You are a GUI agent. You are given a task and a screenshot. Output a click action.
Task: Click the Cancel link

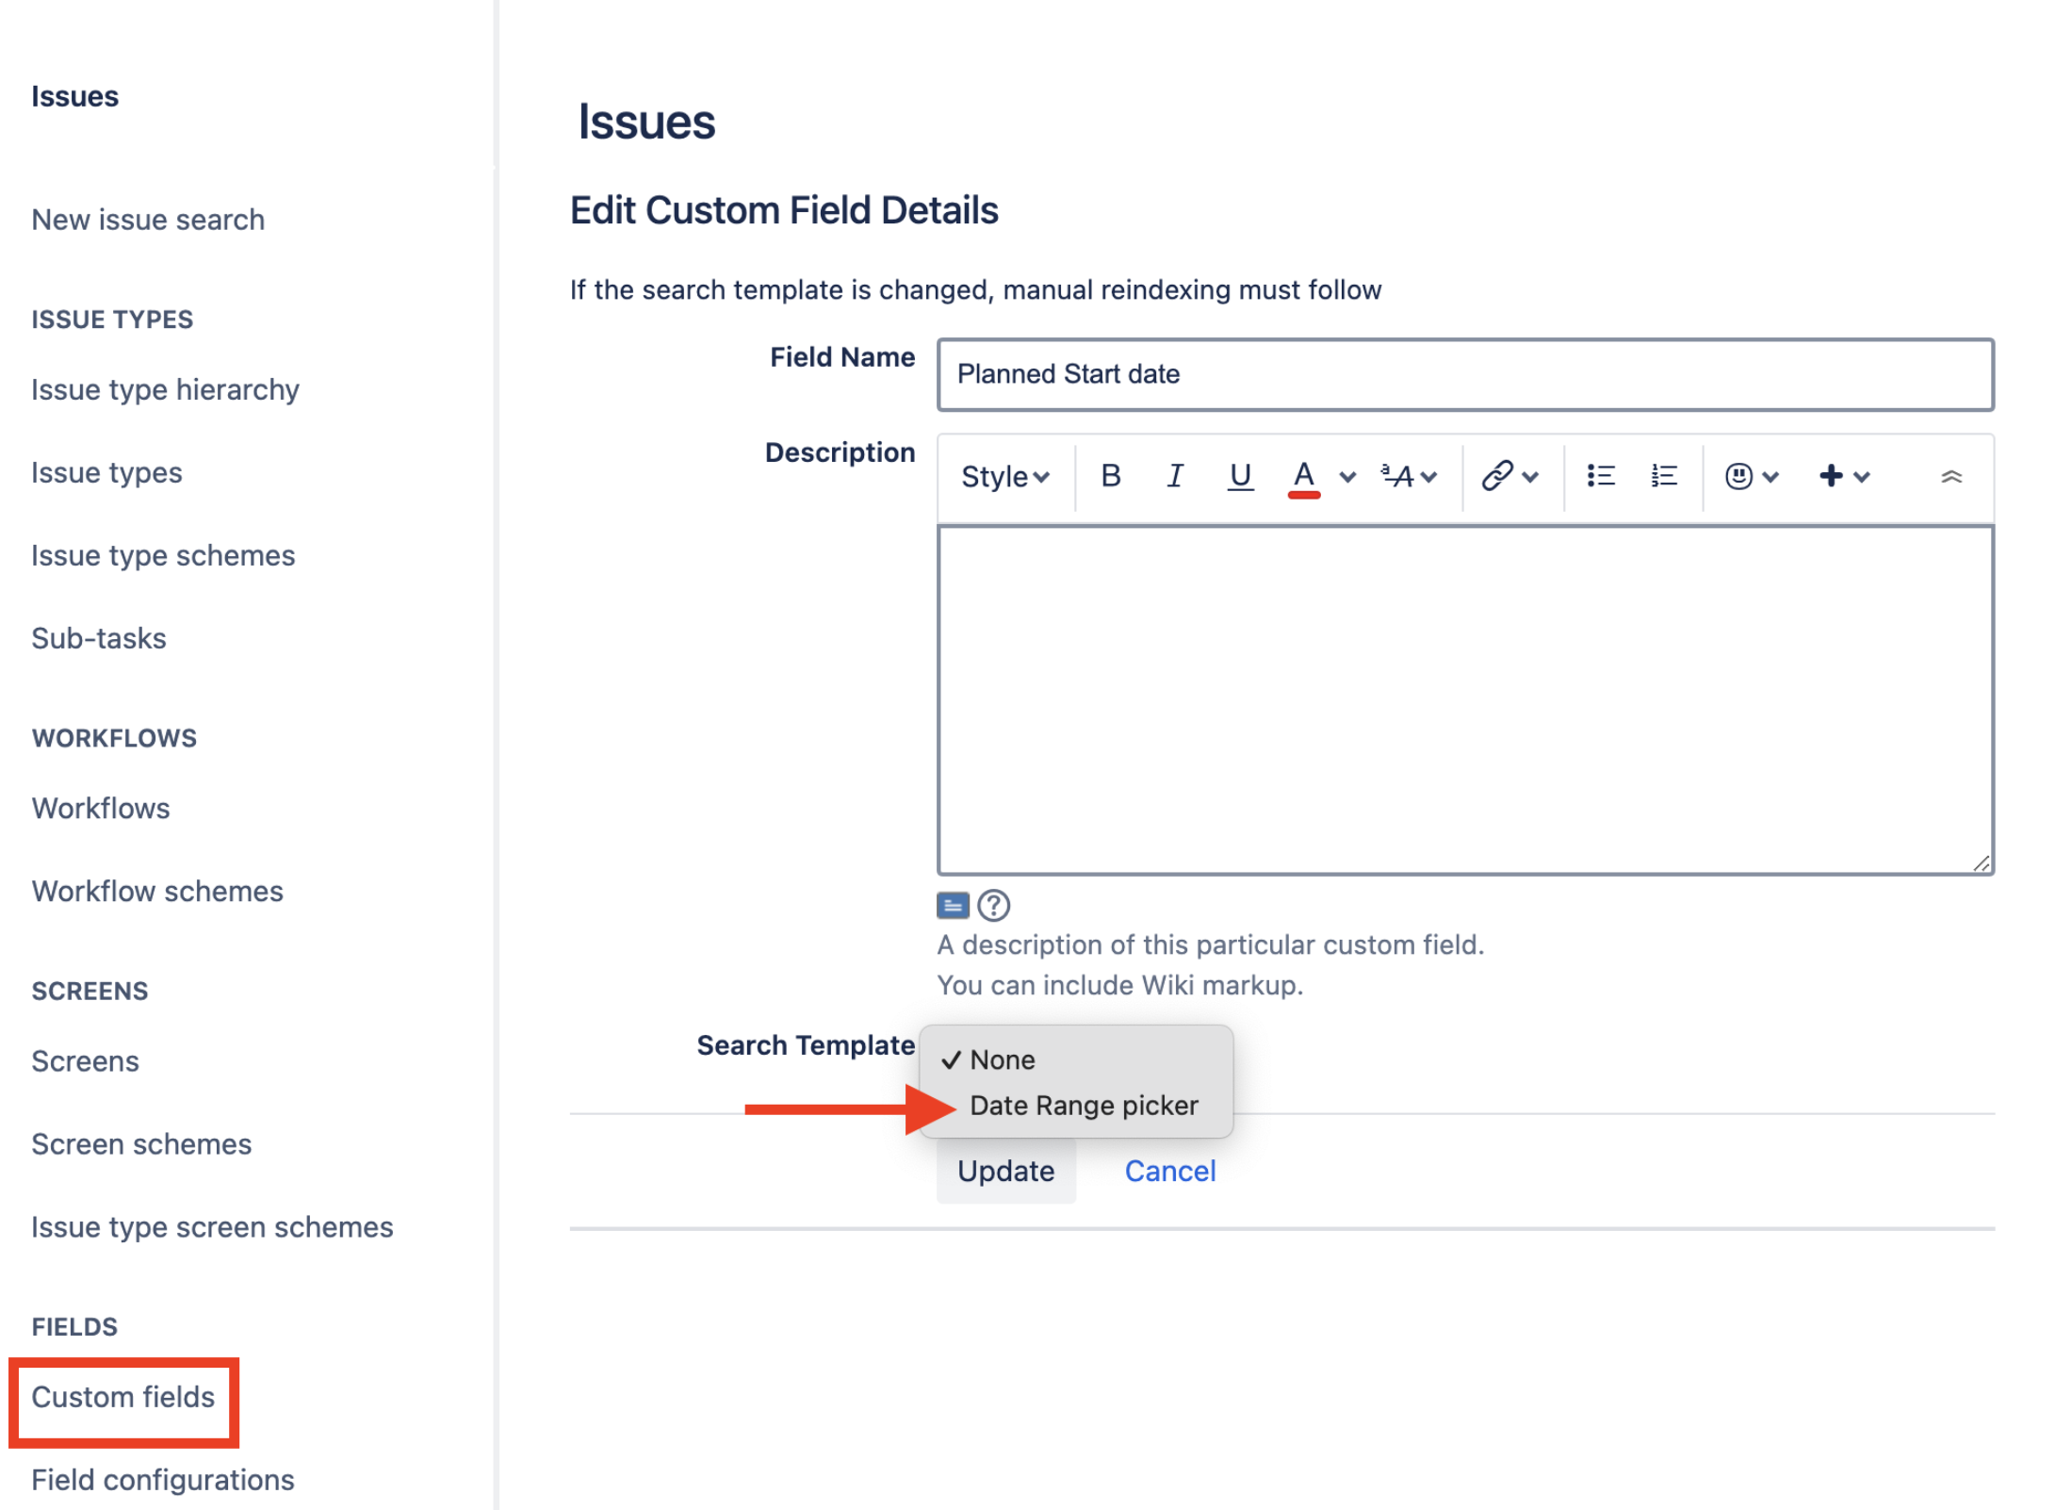coord(1169,1171)
